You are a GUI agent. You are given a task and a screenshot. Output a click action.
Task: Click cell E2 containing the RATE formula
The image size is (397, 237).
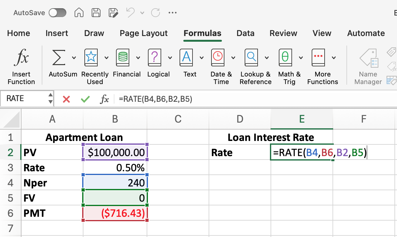click(302, 153)
